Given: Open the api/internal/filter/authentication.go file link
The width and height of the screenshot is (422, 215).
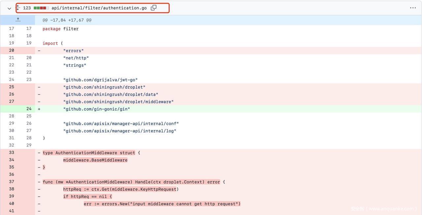Looking at the screenshot, I should [99, 8].
